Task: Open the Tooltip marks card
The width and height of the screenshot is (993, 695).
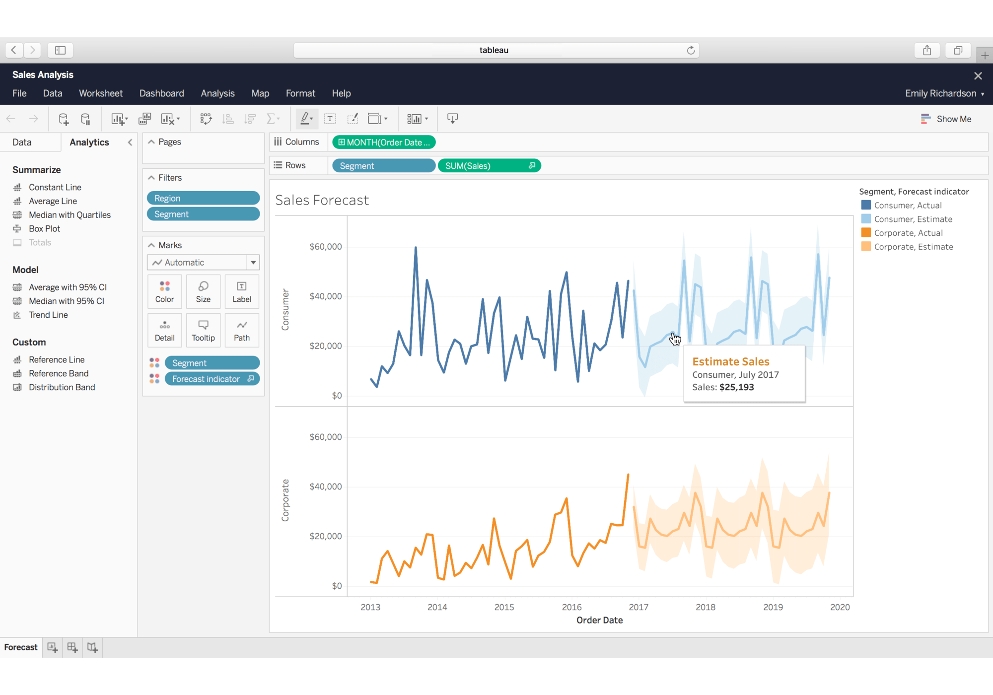Action: pos(203,331)
